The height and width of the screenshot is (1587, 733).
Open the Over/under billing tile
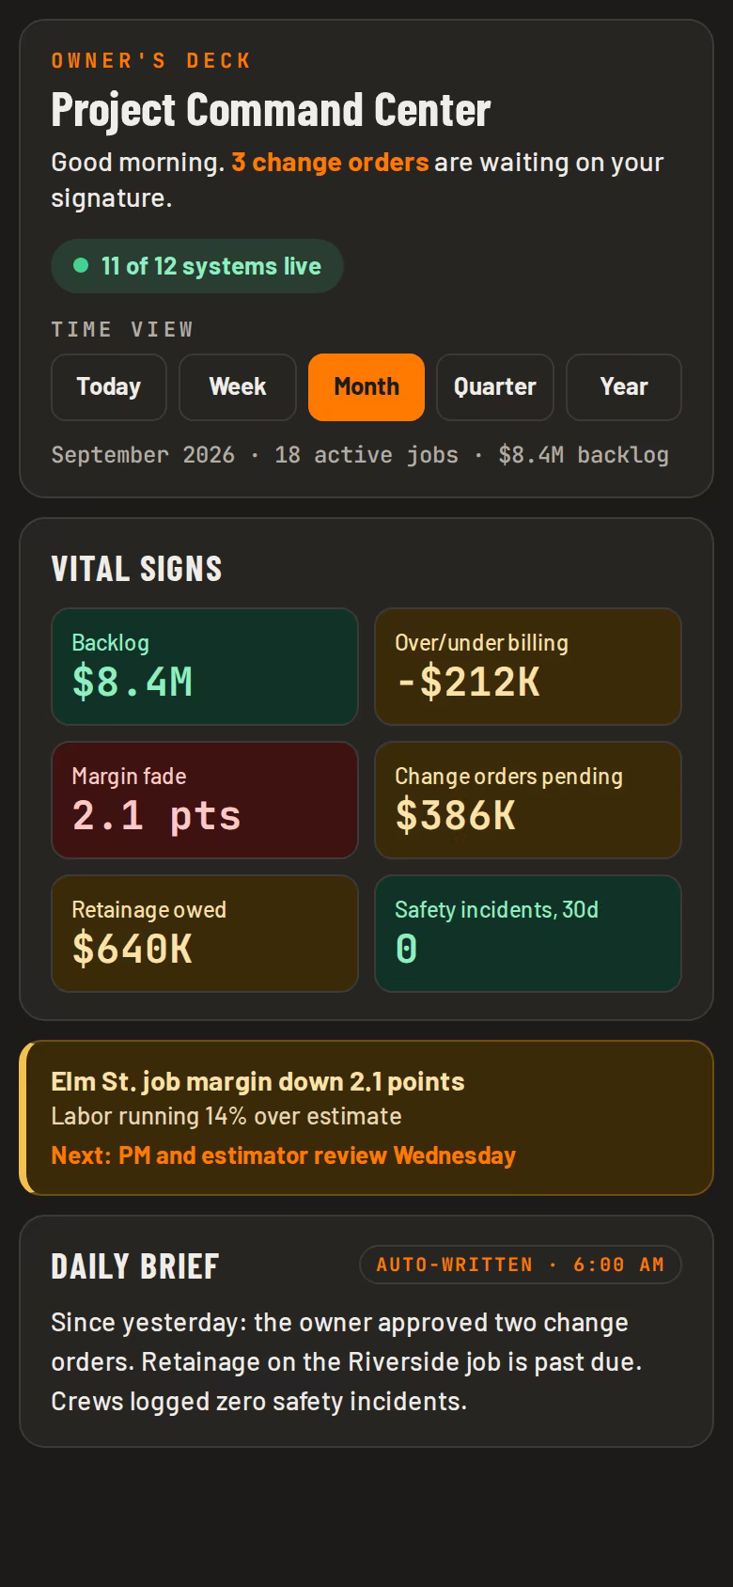pos(528,667)
